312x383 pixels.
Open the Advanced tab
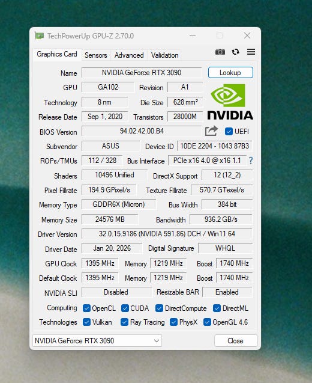click(129, 55)
